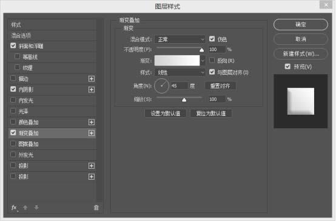Click the 复位为默认值 button
The height and width of the screenshot is (221, 336).
[211, 114]
